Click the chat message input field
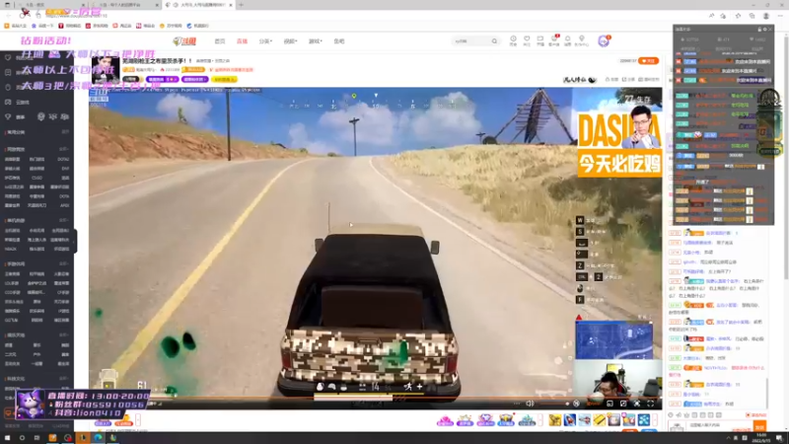 tap(719, 425)
